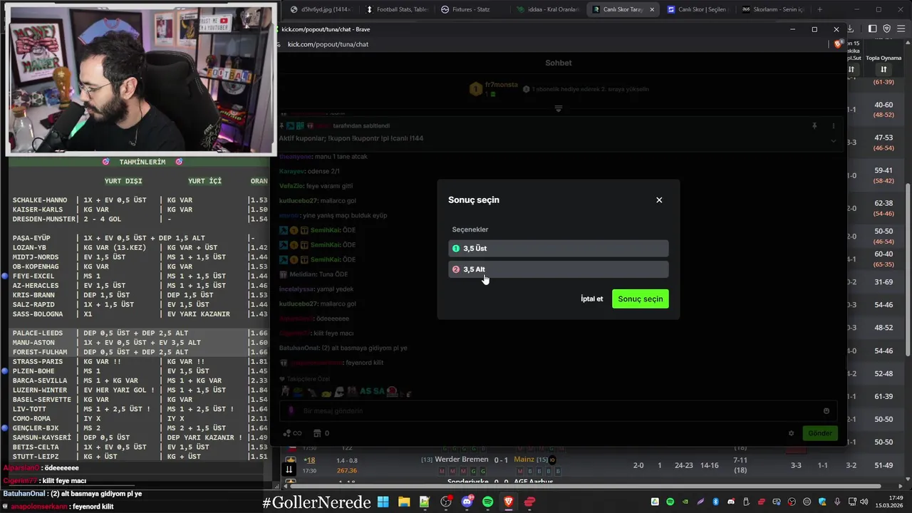Image resolution: width=912 pixels, height=513 pixels.
Task: Click the İptal et button
Action: tap(591, 299)
